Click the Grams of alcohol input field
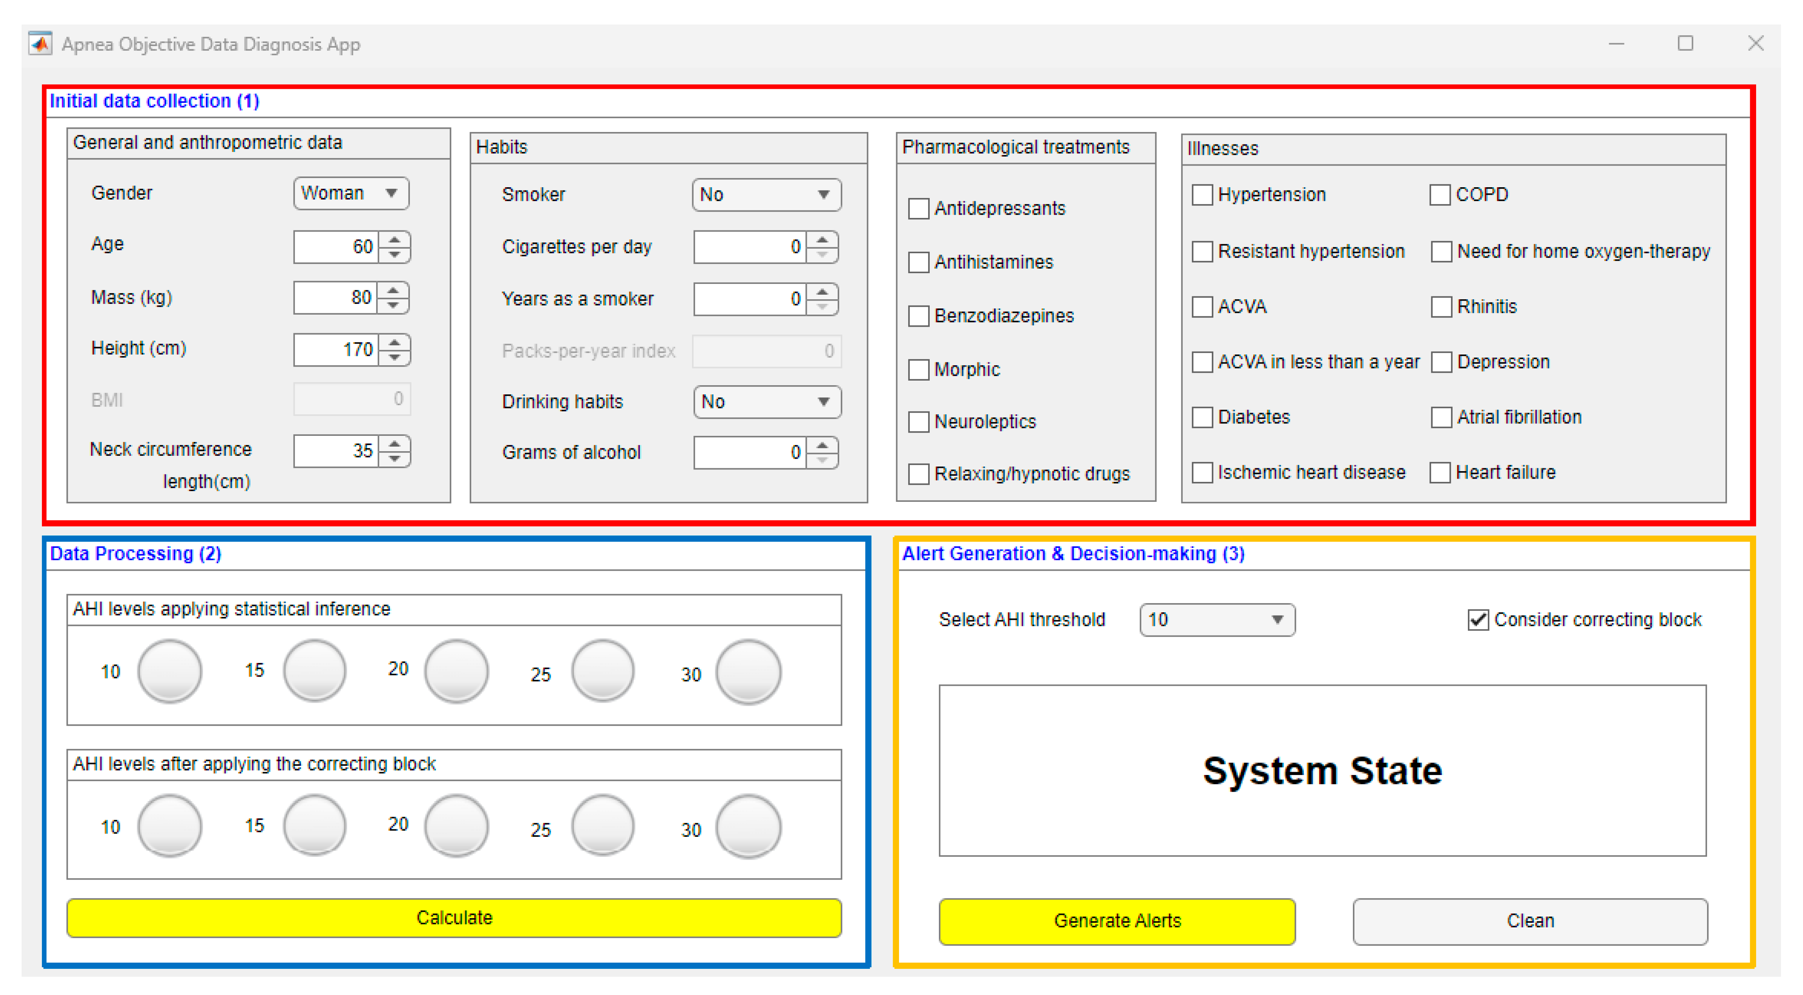This screenshot has height=995, width=1803. [749, 453]
